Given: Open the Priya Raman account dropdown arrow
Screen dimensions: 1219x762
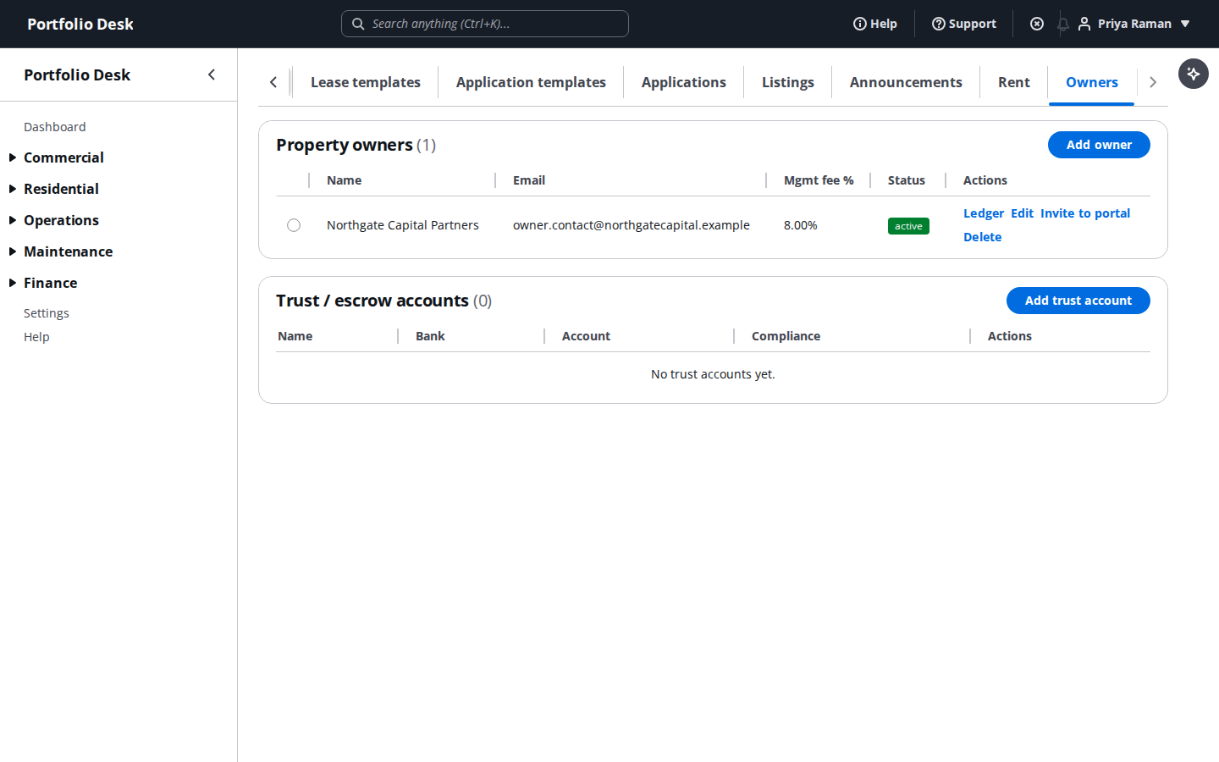Looking at the screenshot, I should tap(1185, 24).
